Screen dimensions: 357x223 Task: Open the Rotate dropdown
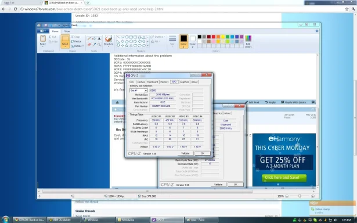pyautogui.click(x=77, y=46)
